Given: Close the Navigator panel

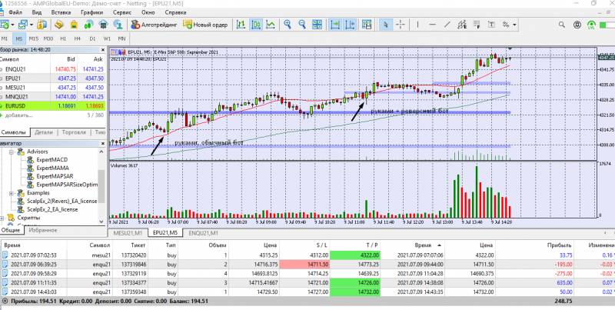Looking at the screenshot, I should (102, 144).
